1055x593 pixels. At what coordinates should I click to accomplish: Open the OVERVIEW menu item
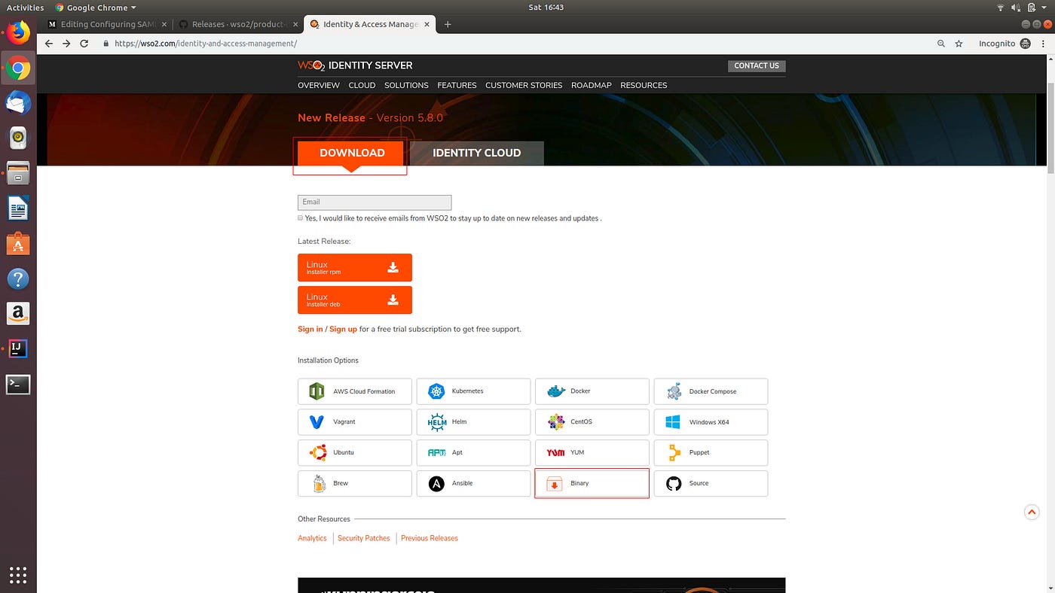(319, 85)
